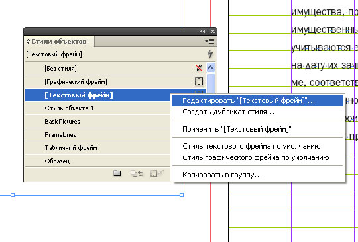Viewport: 358px width, 242px height.
Task: Select the Стиль объекта 1 style
Action: tap(97, 108)
